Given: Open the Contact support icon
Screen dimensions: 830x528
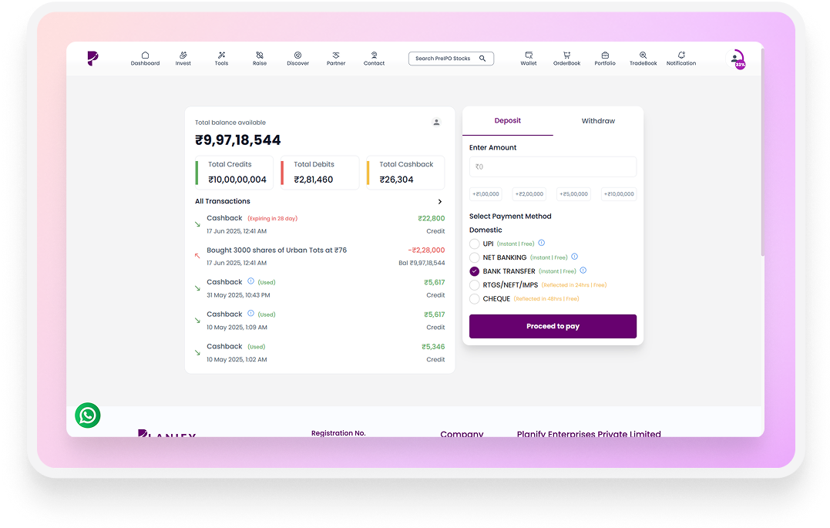Looking at the screenshot, I should point(375,55).
